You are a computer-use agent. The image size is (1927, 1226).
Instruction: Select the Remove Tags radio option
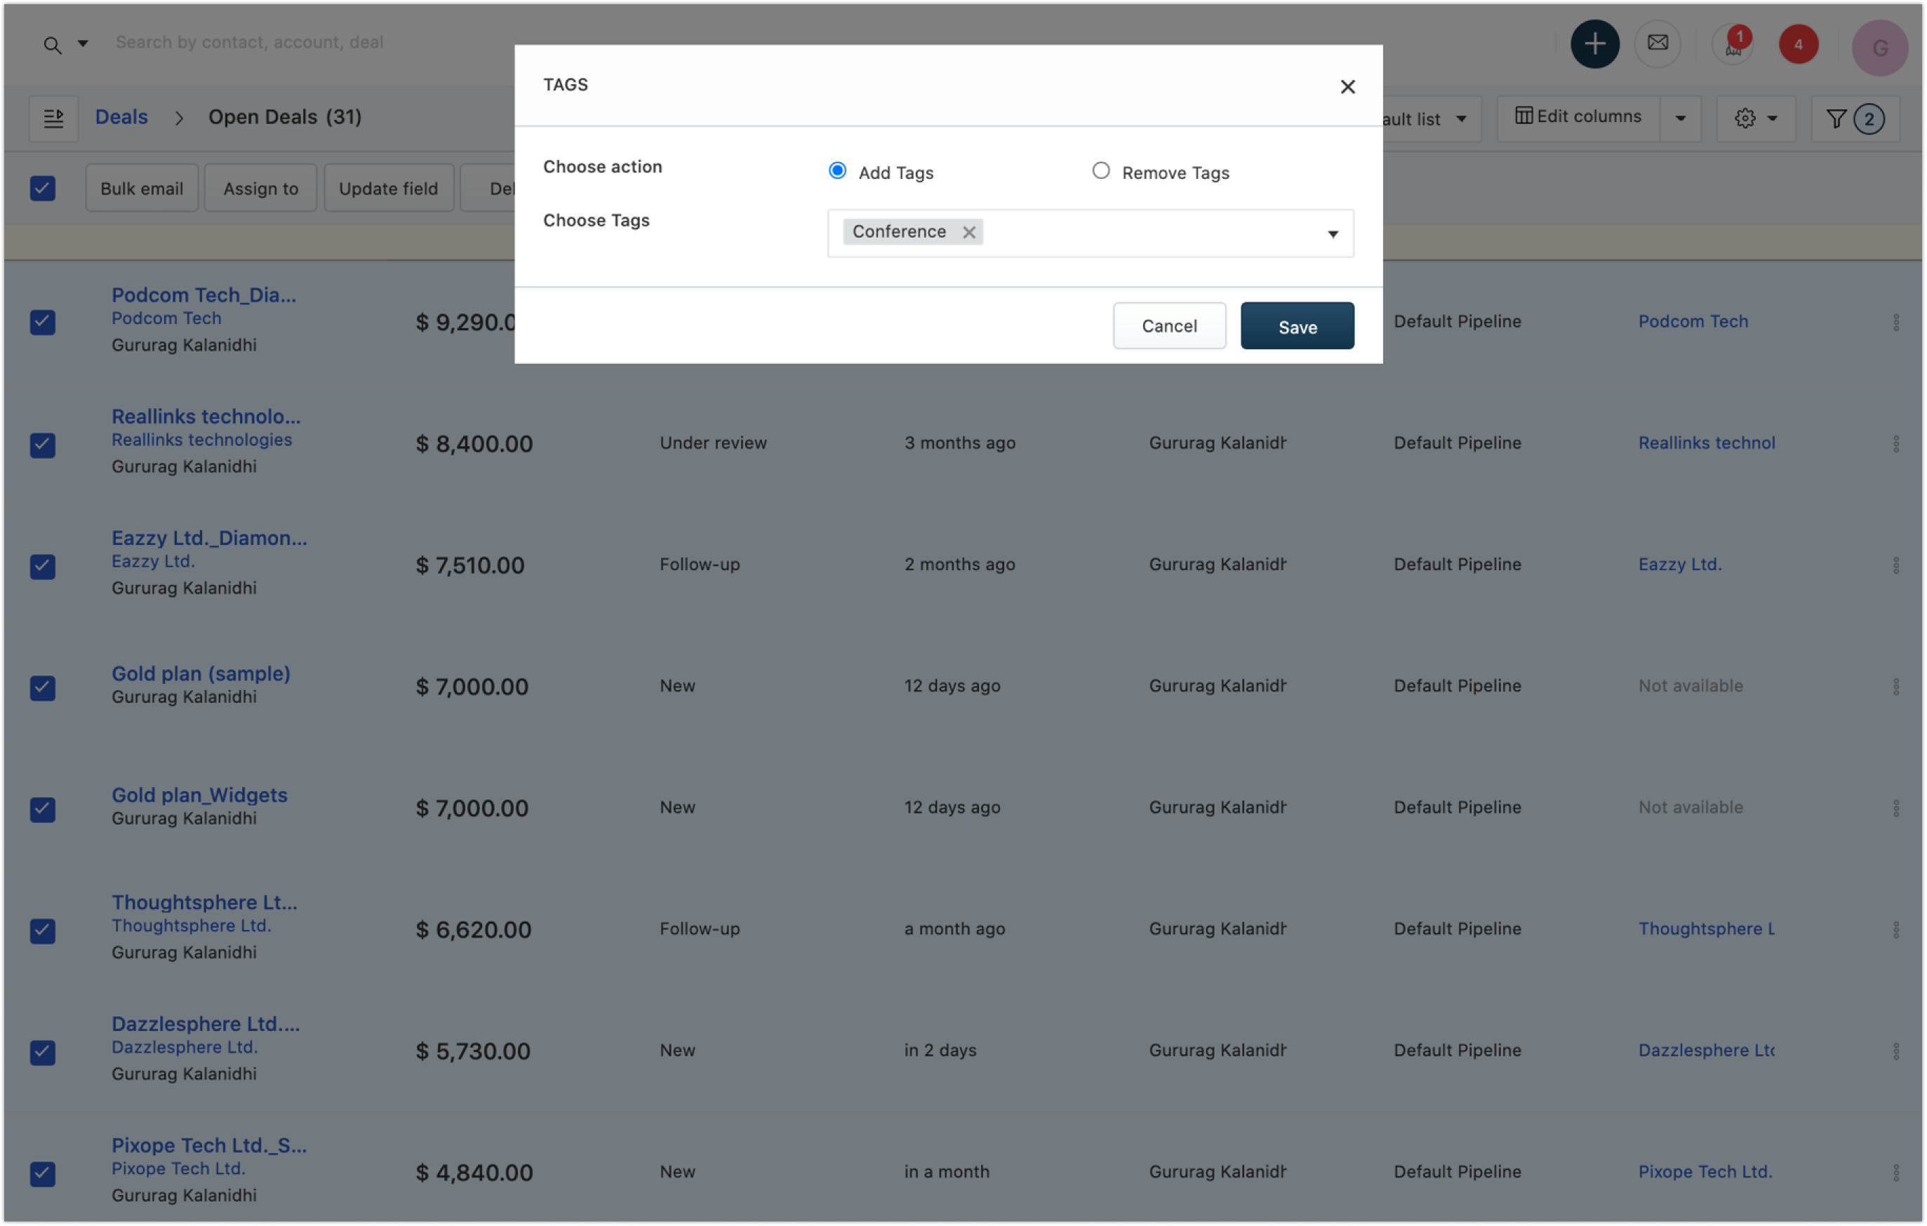click(1100, 171)
